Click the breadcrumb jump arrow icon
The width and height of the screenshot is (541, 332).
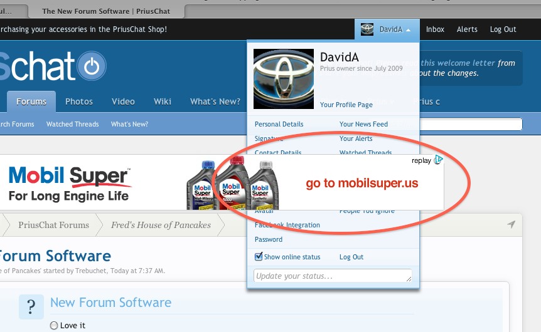511,224
